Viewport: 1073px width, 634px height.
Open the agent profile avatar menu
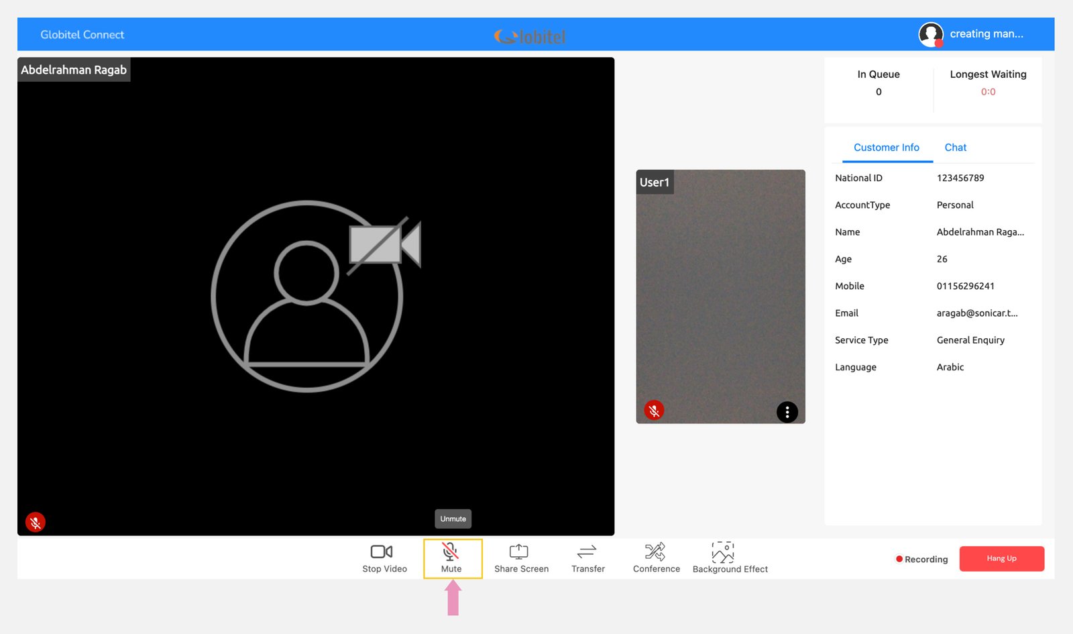tap(930, 34)
